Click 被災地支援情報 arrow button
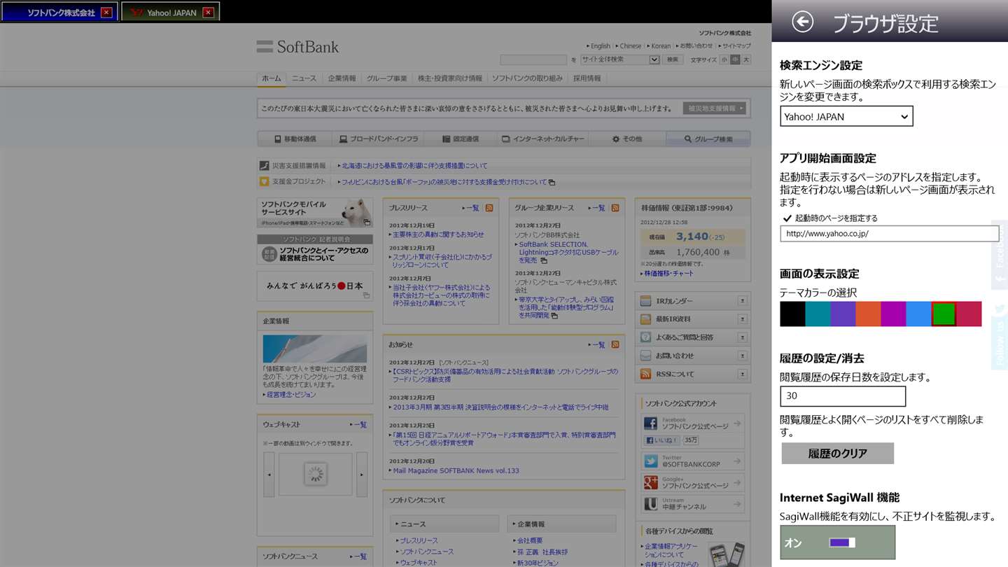The image size is (1008, 567). click(715, 108)
